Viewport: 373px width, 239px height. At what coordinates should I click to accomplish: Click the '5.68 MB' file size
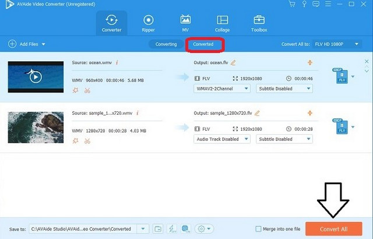click(136, 80)
